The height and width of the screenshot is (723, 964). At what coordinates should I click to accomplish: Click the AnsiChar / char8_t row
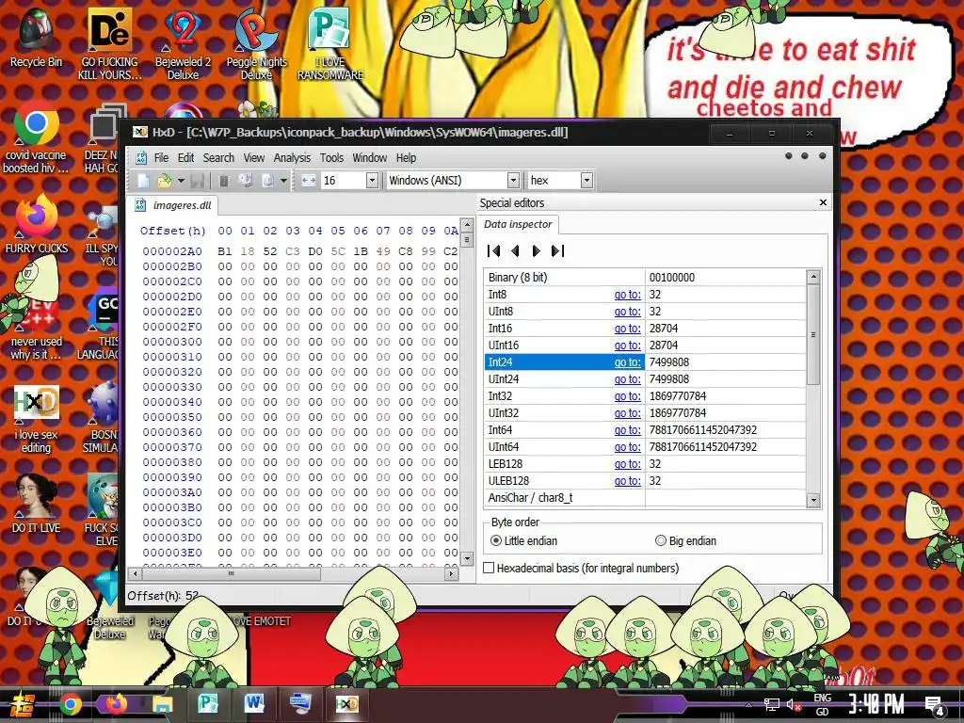(x=645, y=498)
